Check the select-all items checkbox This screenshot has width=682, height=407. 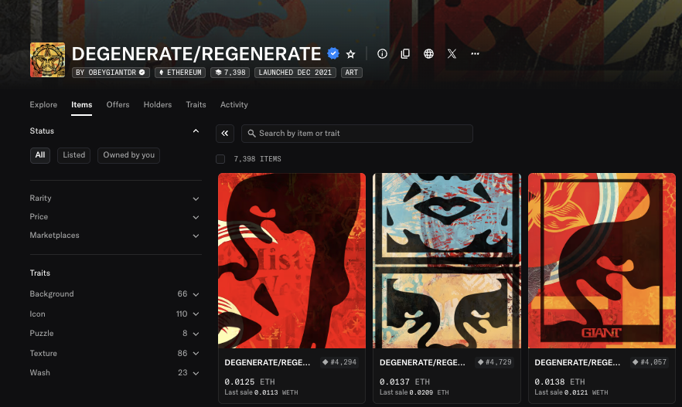(220, 159)
